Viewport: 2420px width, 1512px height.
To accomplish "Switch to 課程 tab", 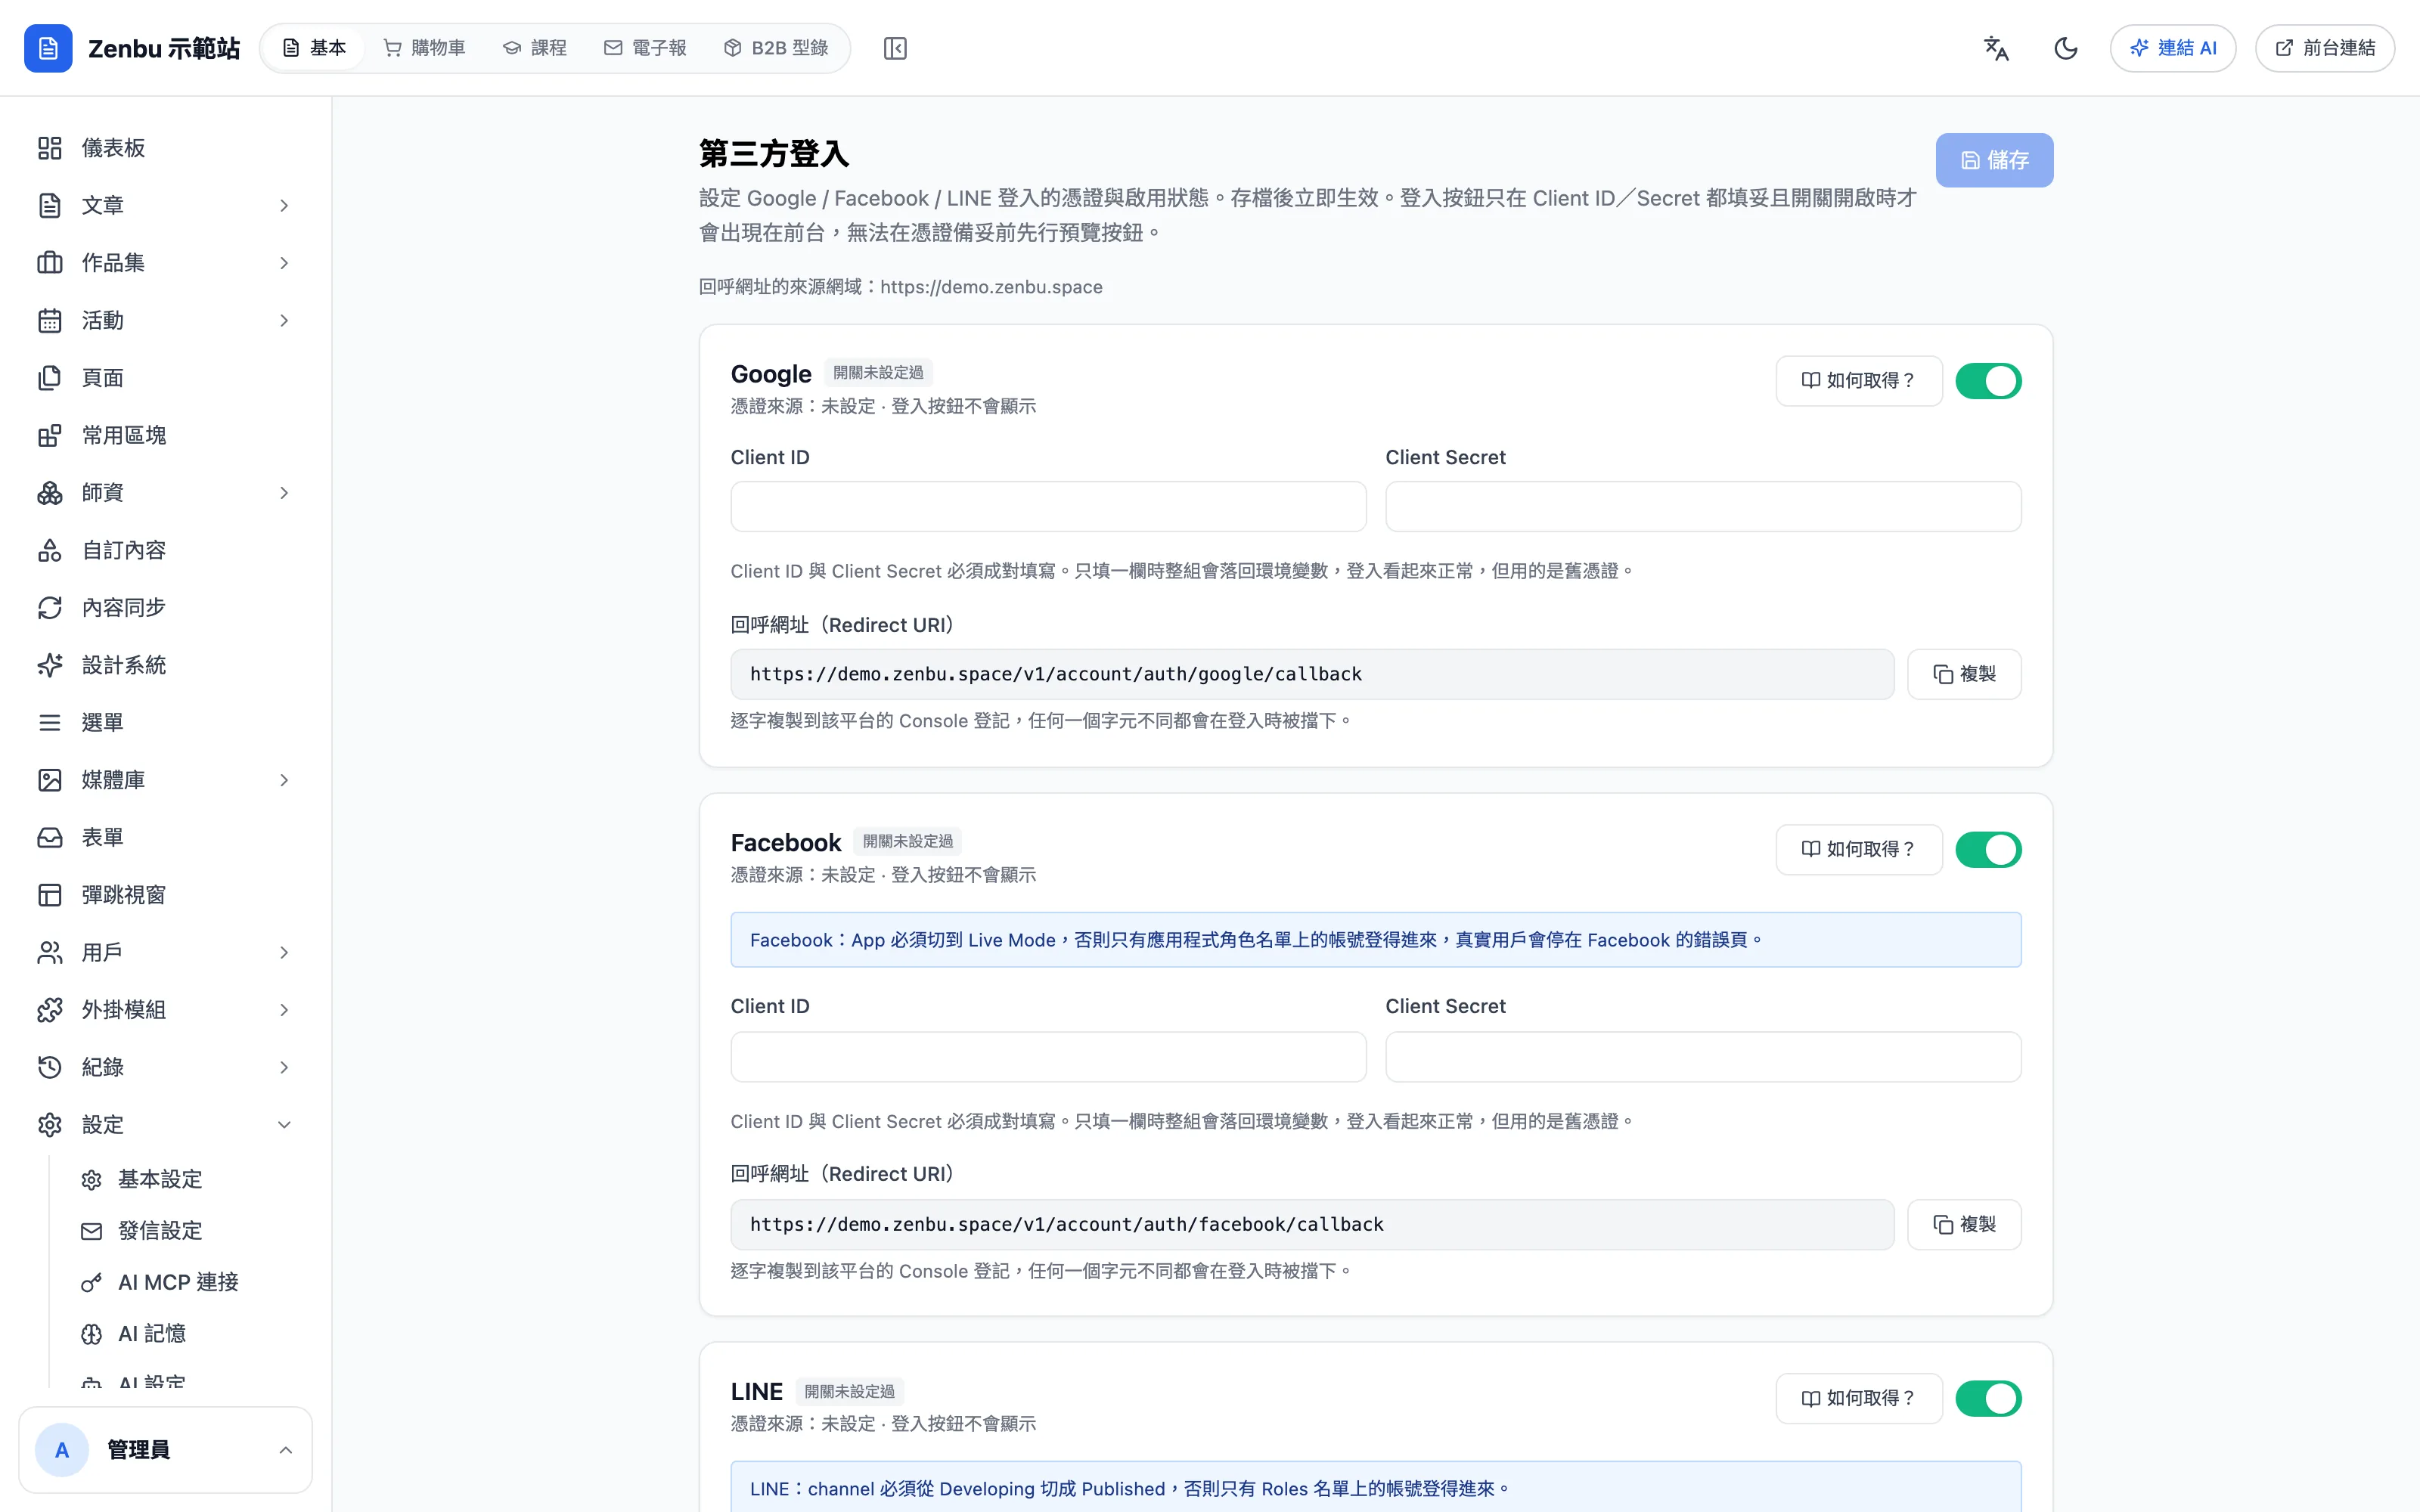I will coord(534,48).
